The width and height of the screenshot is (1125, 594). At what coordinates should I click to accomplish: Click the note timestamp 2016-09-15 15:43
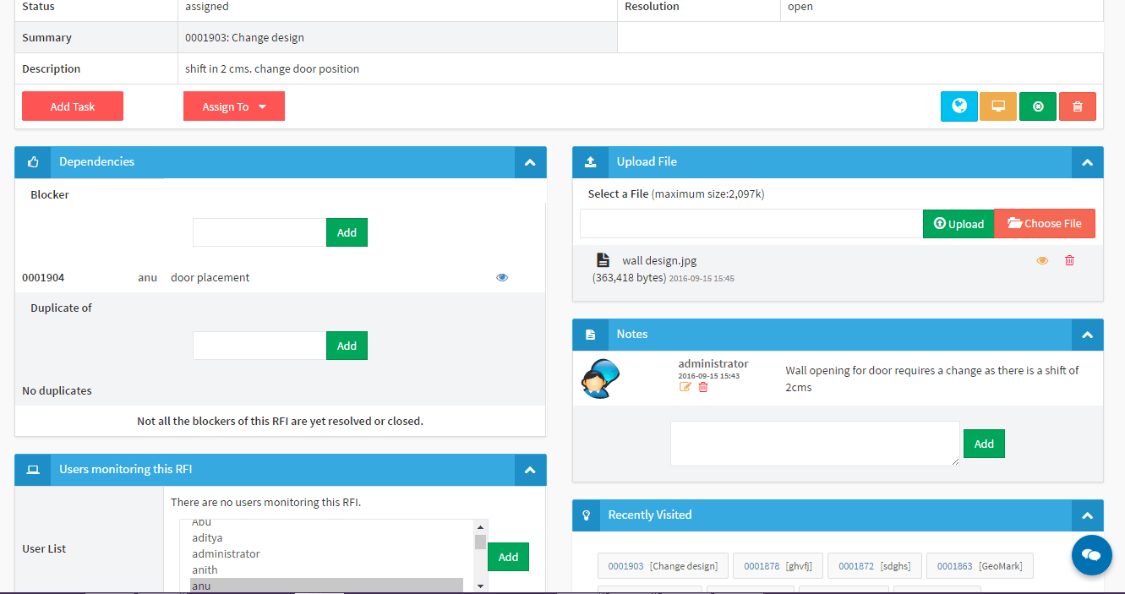pyautogui.click(x=708, y=375)
